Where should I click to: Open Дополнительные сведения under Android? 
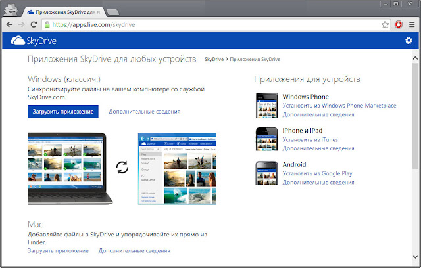coord(318,182)
